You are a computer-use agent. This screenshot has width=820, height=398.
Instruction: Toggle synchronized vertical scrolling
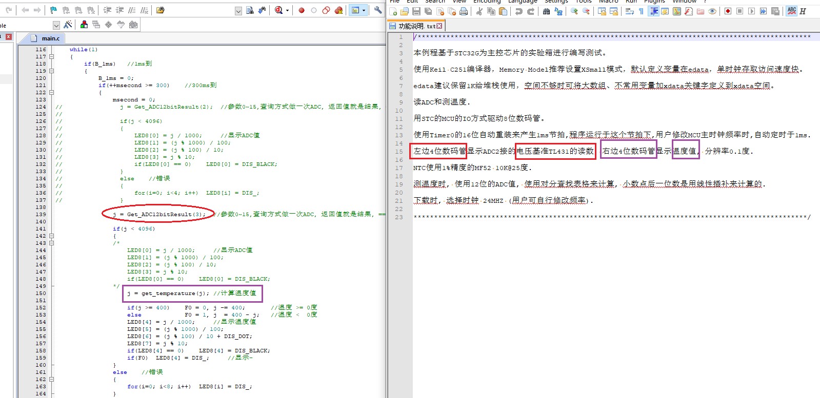[x=602, y=11]
